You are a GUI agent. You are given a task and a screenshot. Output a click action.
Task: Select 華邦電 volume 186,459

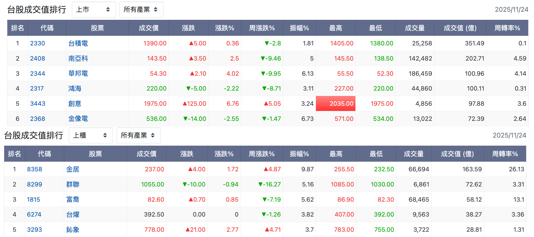(420, 74)
